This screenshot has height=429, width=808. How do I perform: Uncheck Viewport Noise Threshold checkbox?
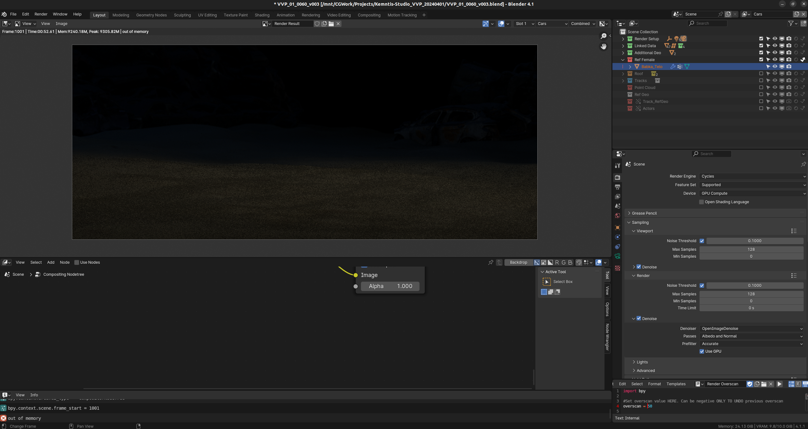702,241
